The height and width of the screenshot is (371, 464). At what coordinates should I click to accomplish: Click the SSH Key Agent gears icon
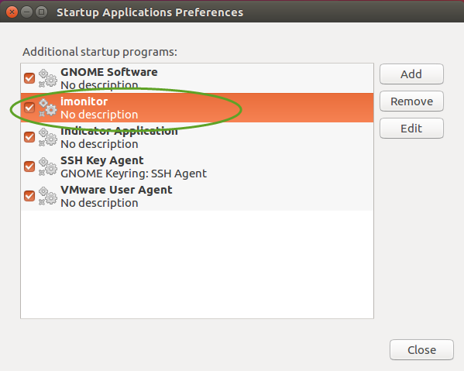point(48,167)
